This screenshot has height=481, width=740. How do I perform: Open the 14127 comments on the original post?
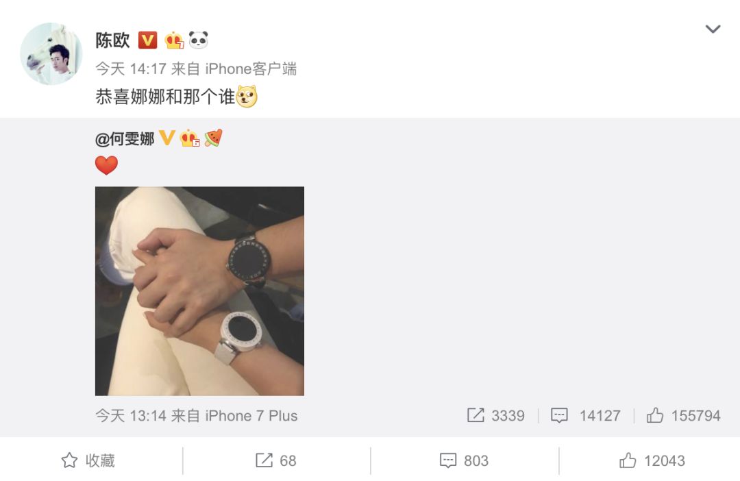586,415
